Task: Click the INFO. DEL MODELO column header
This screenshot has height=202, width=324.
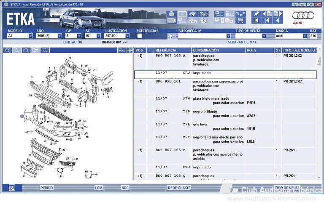Action: [x=299, y=50]
